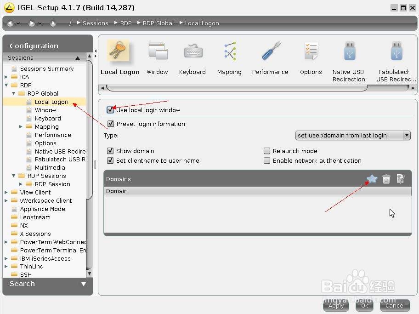The height and width of the screenshot is (314, 419).
Task: Click RDP Global in the breadcrumb
Action: [x=158, y=23]
